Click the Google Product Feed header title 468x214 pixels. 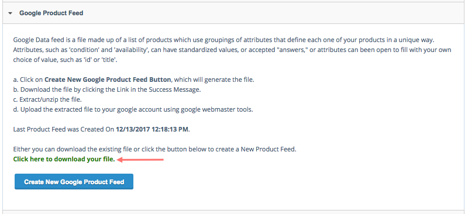point(51,13)
